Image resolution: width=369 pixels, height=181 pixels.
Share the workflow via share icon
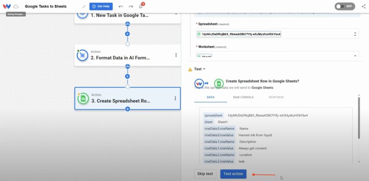(364, 6)
